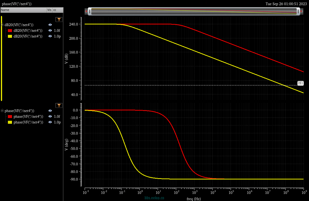Click the 1.0p cc value in the dB20 row
The image size is (309, 201).
(x=57, y=36)
